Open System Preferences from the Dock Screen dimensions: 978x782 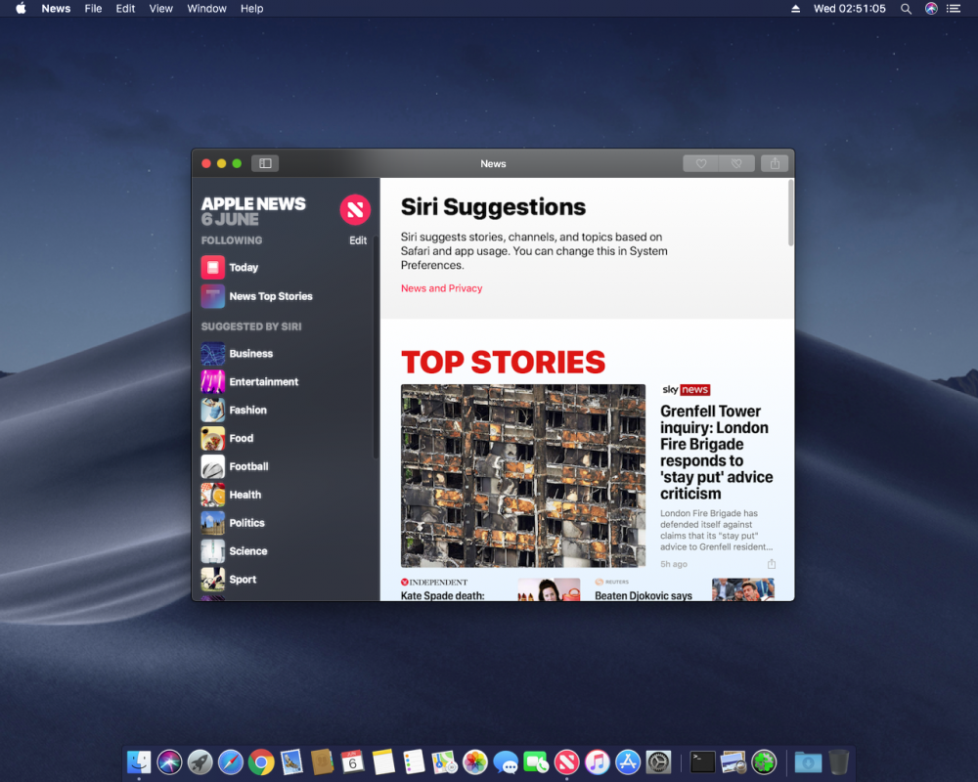[x=658, y=762]
